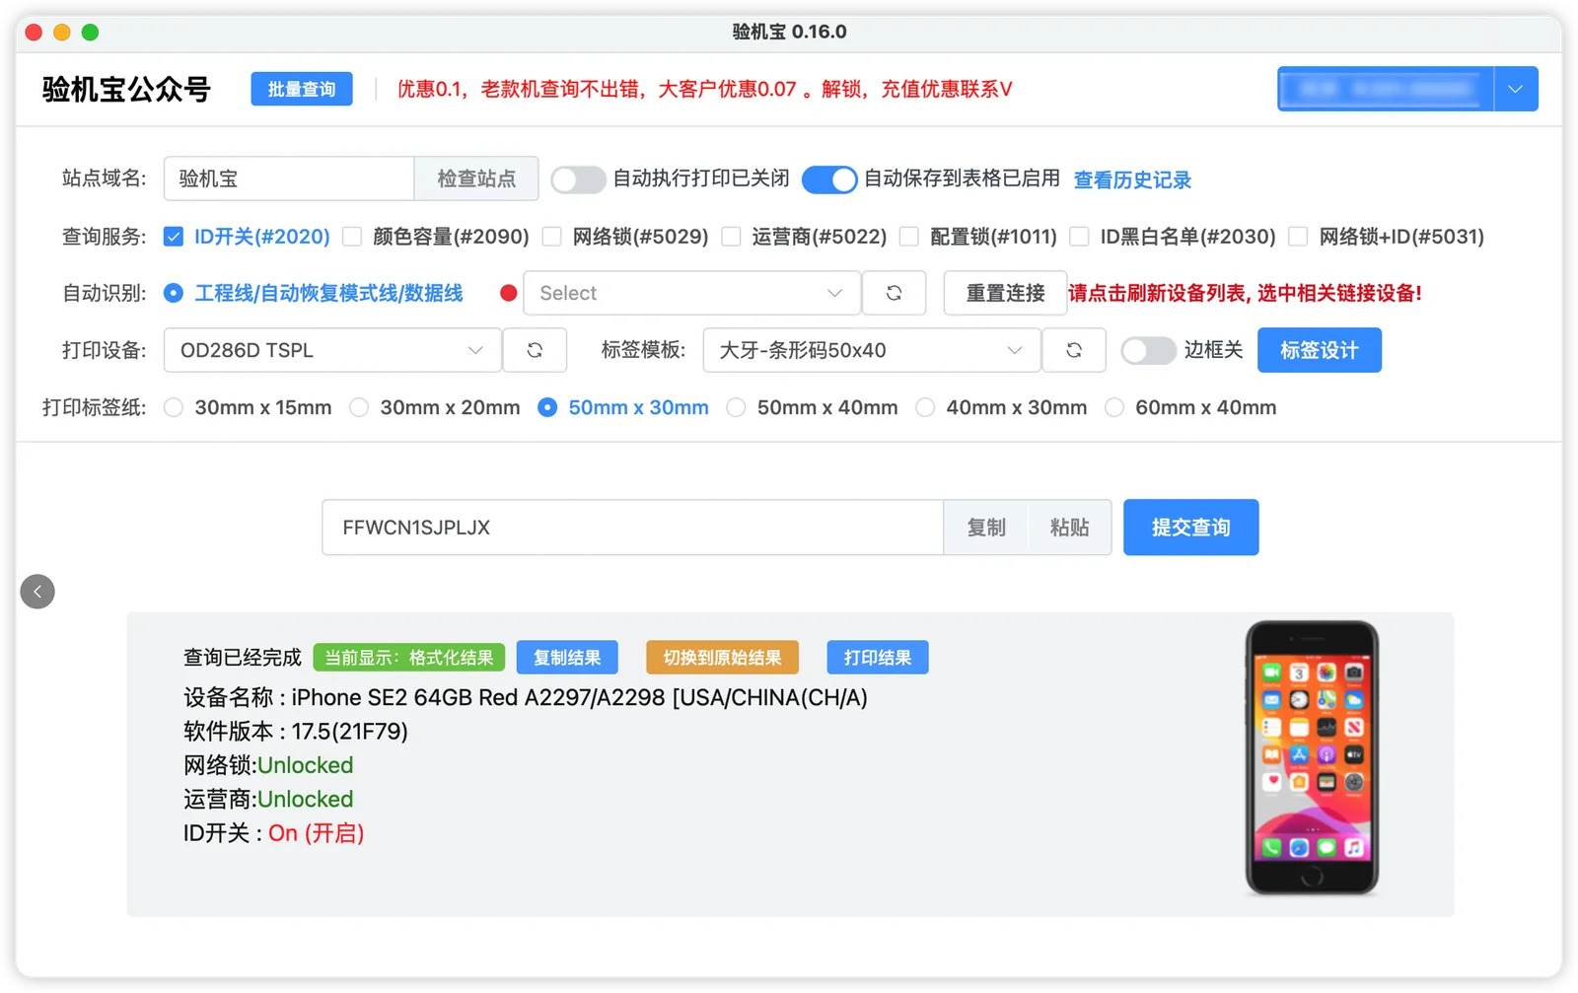Click 检查站点 check site button
Viewport: 1578px width, 993px height.
(476, 178)
